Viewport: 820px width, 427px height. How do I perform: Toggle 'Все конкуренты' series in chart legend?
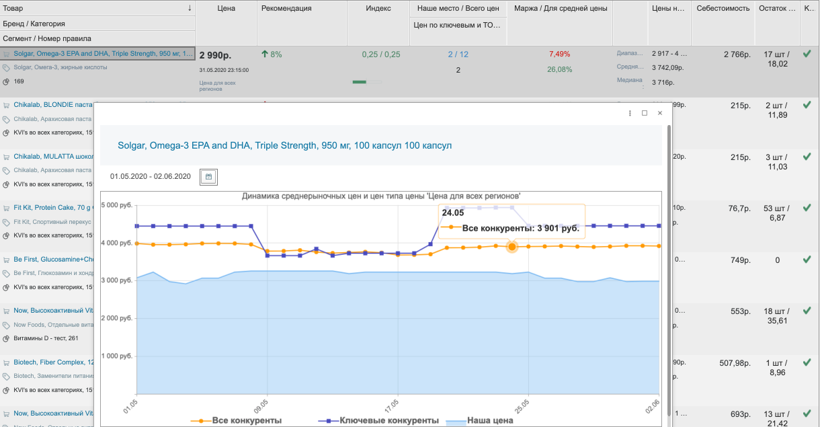click(235, 420)
